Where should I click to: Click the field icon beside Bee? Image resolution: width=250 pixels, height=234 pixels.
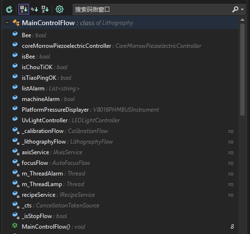point(15,34)
